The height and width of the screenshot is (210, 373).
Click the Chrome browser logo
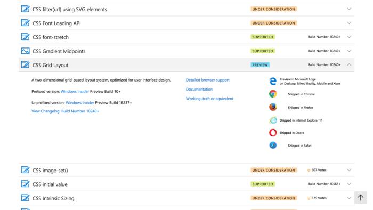[x=273, y=94]
